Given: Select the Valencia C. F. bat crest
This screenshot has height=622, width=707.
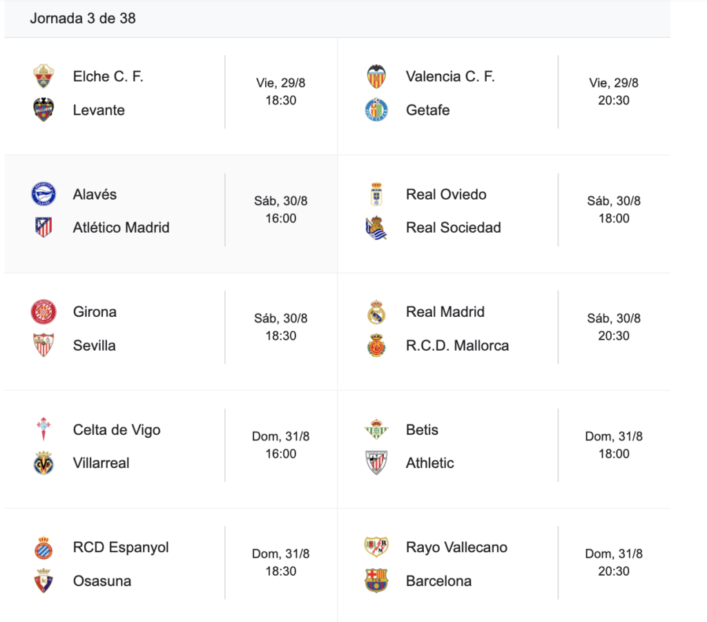Looking at the screenshot, I should tap(376, 76).
